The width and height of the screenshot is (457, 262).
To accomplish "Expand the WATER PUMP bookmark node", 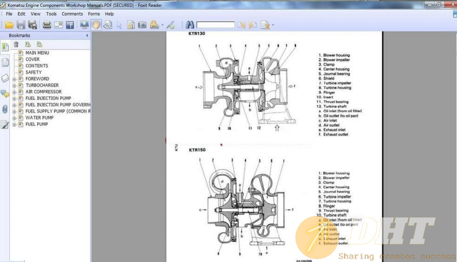I will click(14, 118).
